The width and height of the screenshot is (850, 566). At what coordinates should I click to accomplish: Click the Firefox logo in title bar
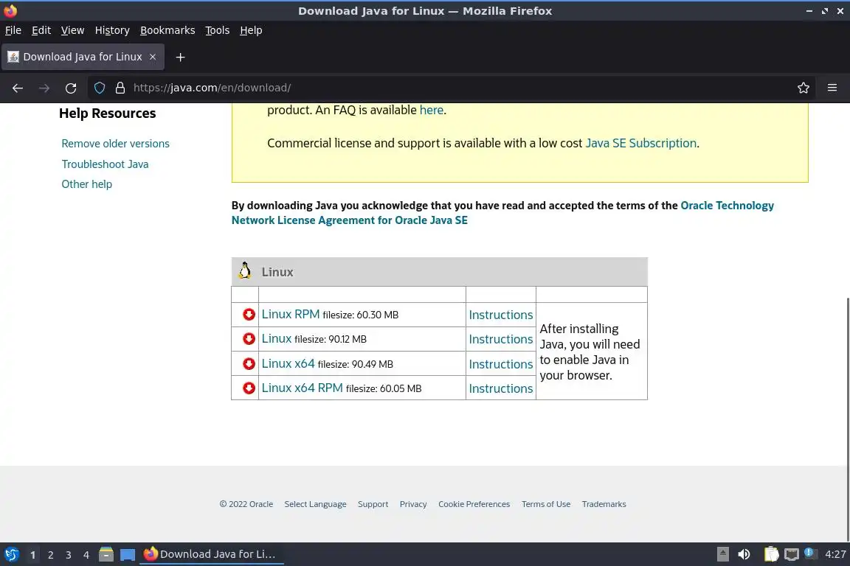[10, 10]
